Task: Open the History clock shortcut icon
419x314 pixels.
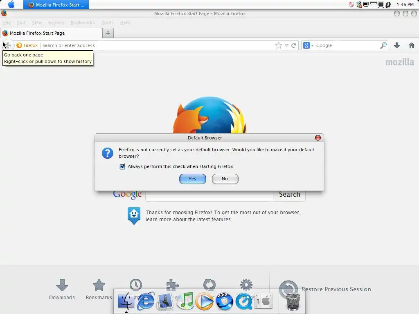Action: coord(136,285)
